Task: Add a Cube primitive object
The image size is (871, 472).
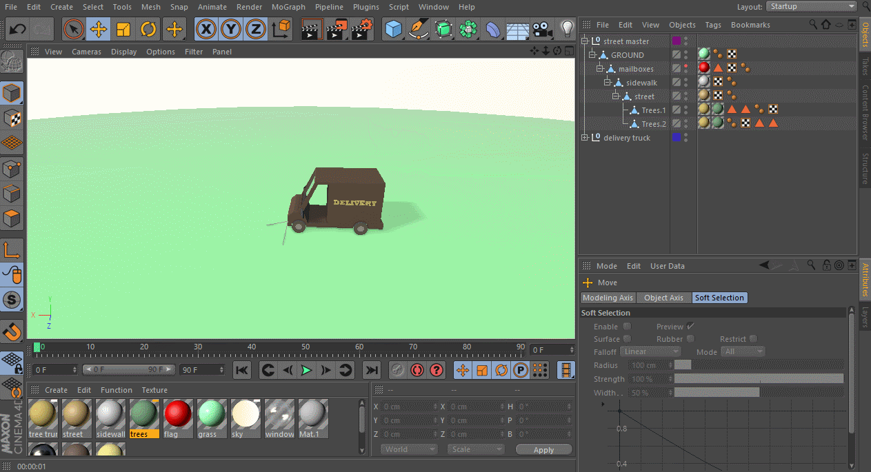Action: pyautogui.click(x=394, y=29)
